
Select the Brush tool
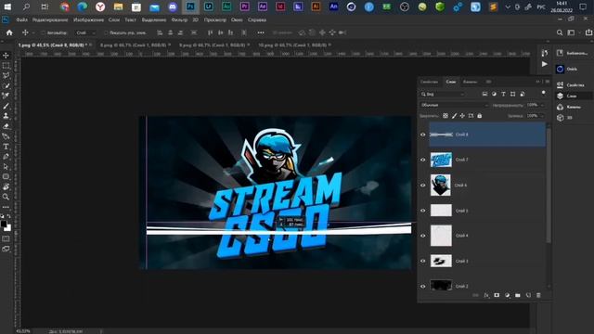[x=6, y=106]
